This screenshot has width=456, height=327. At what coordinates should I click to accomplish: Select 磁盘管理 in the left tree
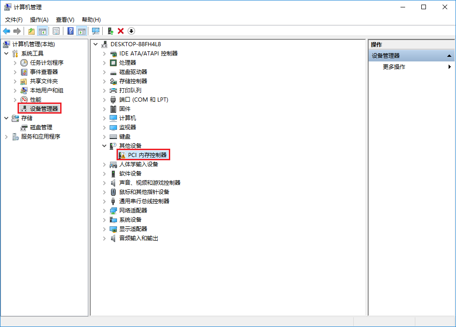tap(41, 127)
